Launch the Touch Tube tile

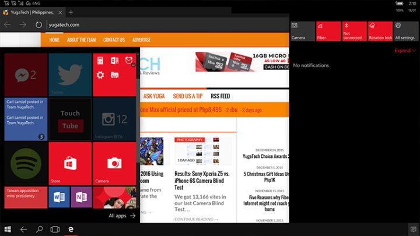tap(70, 119)
